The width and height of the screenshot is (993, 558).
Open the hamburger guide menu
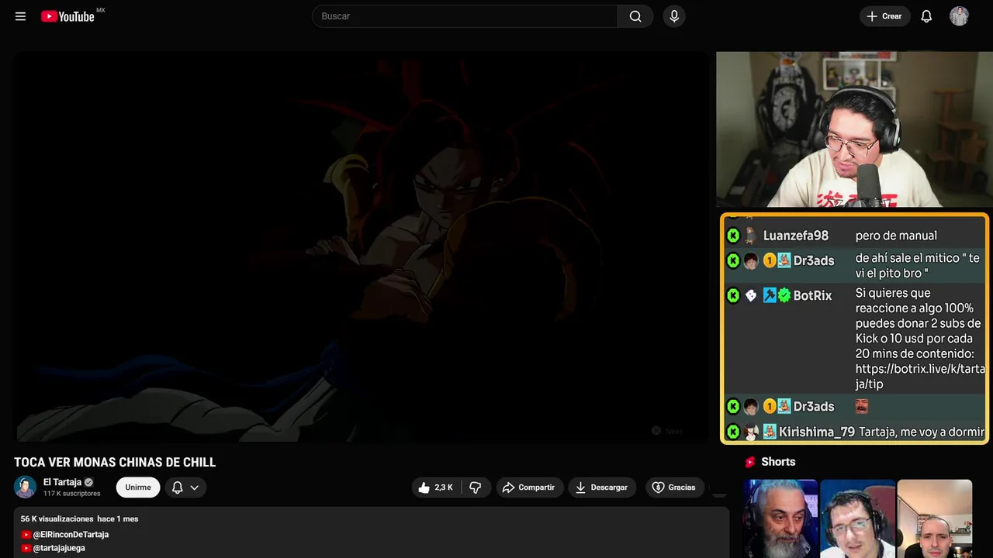pos(20,16)
